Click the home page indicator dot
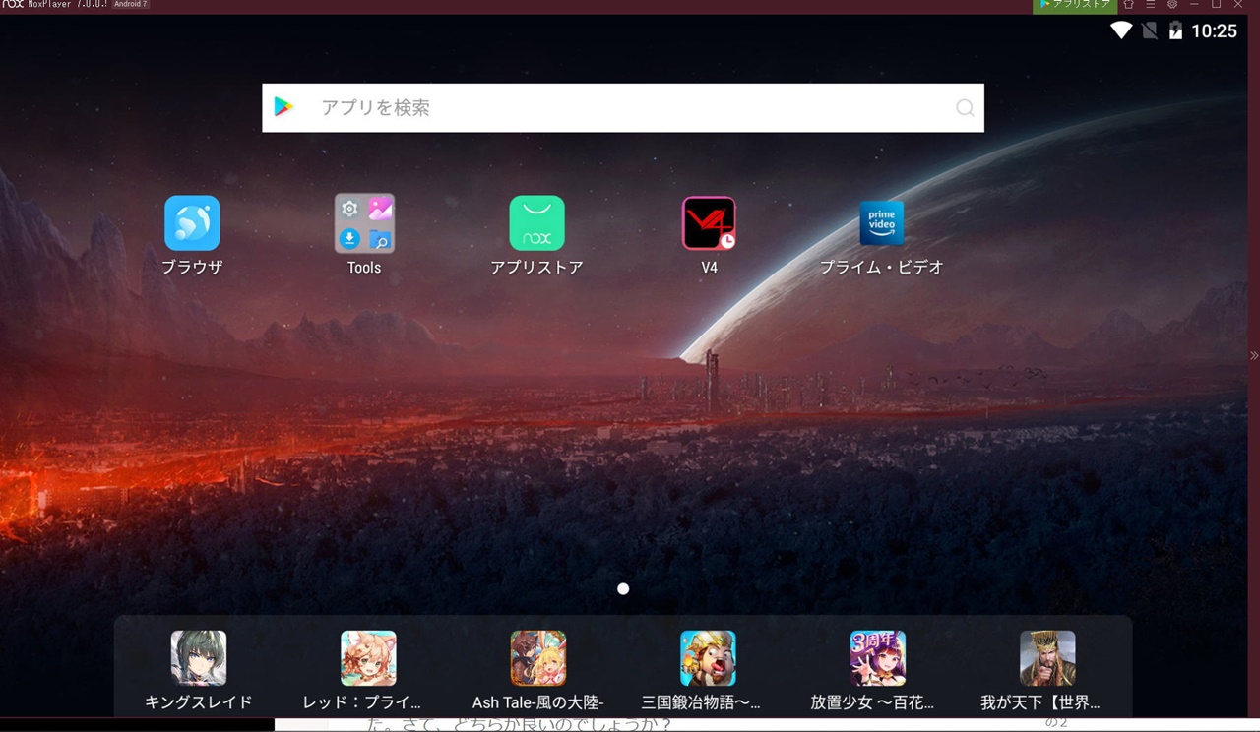 pyautogui.click(x=623, y=588)
